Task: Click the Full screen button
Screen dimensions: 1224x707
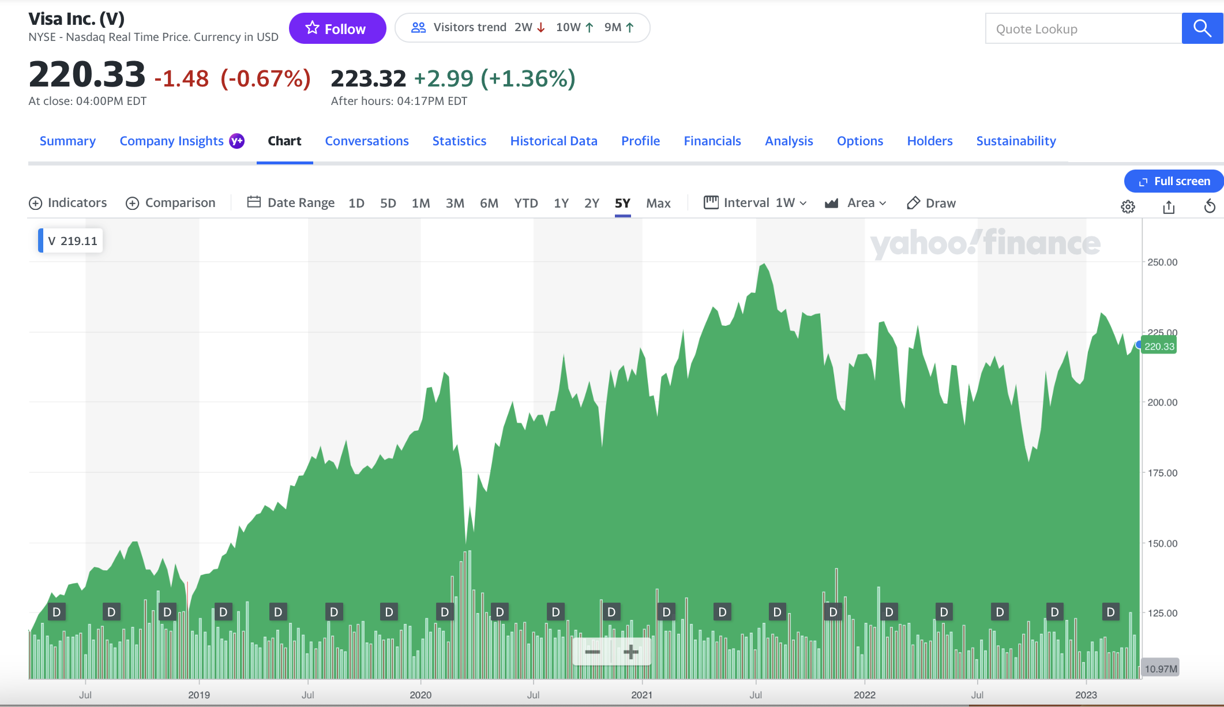Action: (1174, 181)
